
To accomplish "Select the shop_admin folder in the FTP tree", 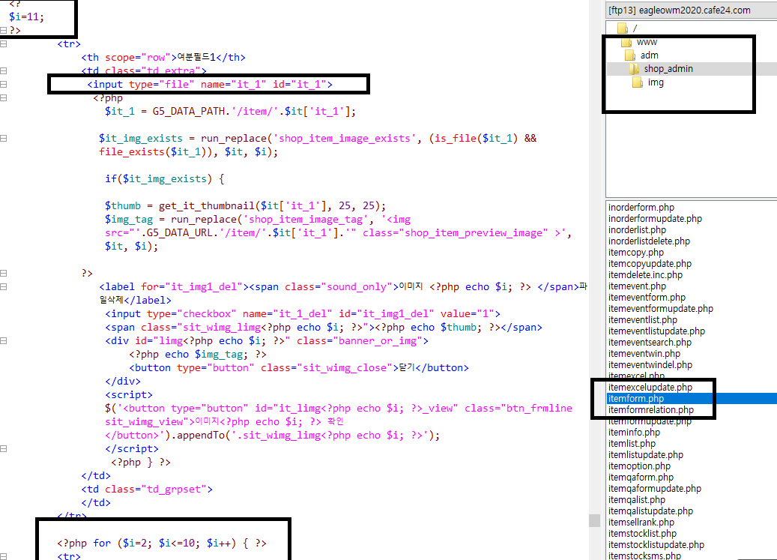I will coord(668,69).
